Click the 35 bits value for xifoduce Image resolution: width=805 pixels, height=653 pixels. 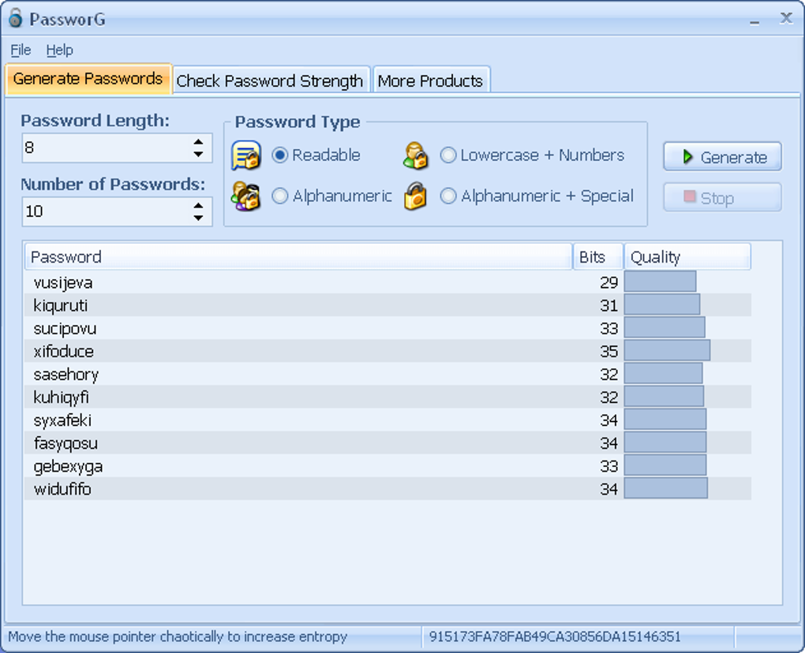pyautogui.click(x=609, y=352)
